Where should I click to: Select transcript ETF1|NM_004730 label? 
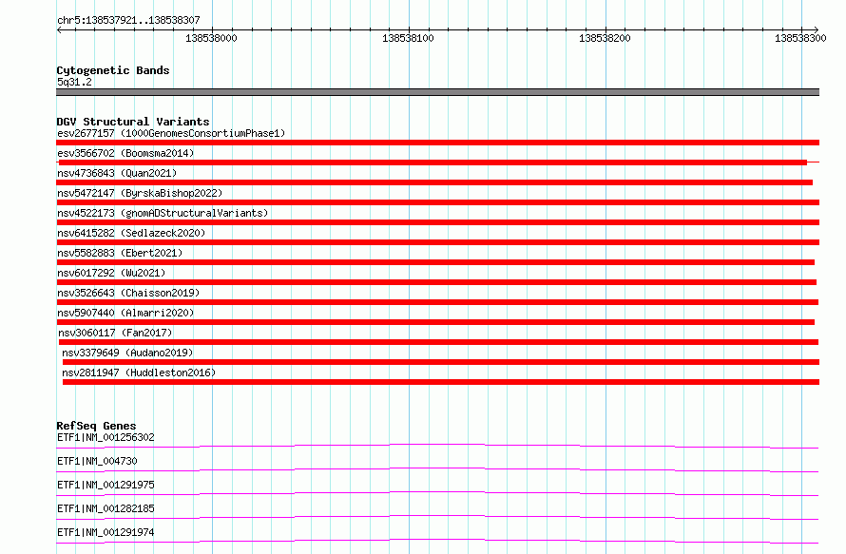pyautogui.click(x=97, y=461)
